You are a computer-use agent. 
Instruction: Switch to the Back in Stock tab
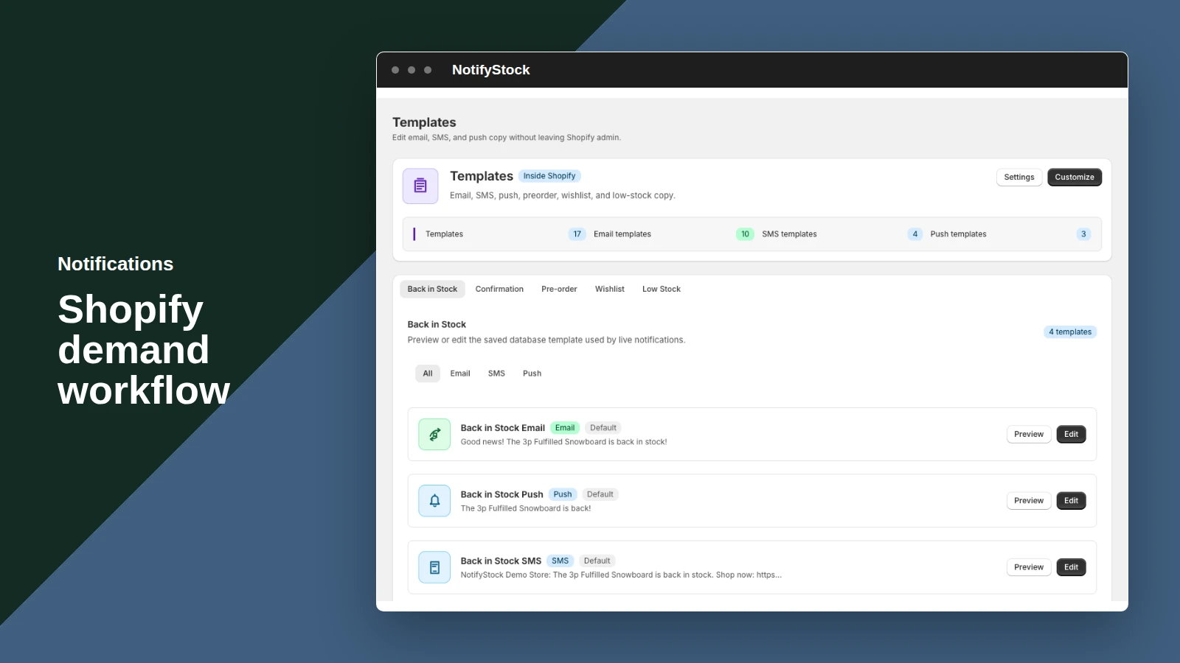(x=432, y=289)
